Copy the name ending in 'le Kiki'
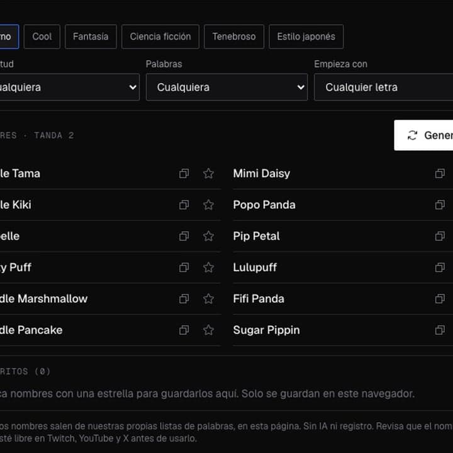 (184, 205)
